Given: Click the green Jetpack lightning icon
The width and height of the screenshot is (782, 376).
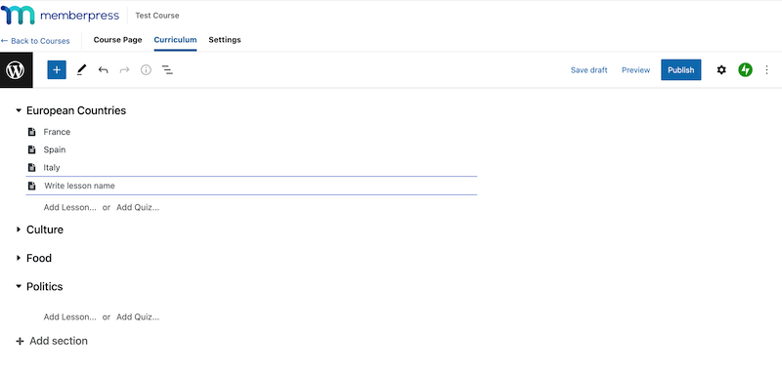Looking at the screenshot, I should pyautogui.click(x=745, y=70).
